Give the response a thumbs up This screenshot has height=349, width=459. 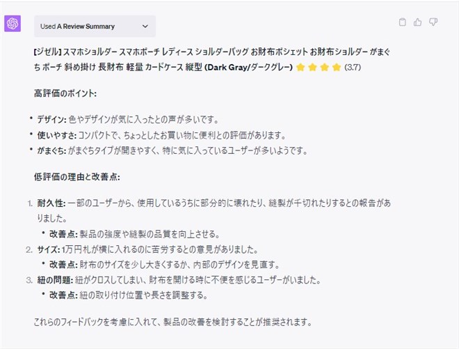tap(418, 22)
